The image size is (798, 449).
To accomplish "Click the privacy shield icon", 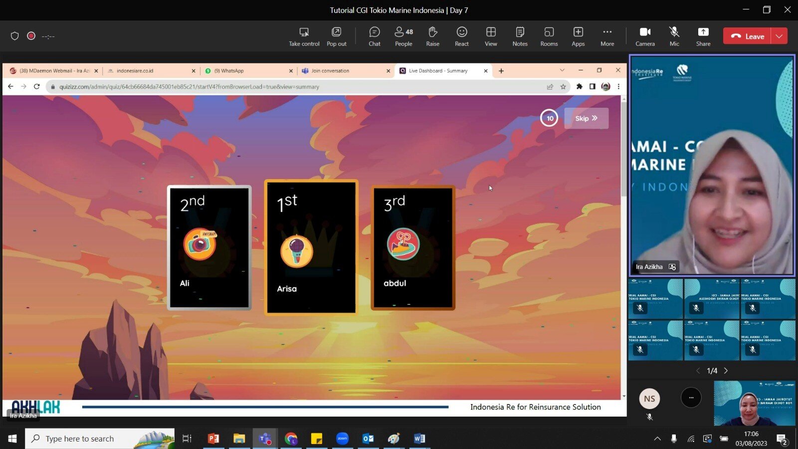I will [x=14, y=36].
